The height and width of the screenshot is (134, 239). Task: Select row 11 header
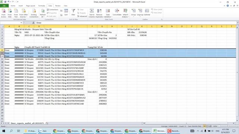click(2, 59)
